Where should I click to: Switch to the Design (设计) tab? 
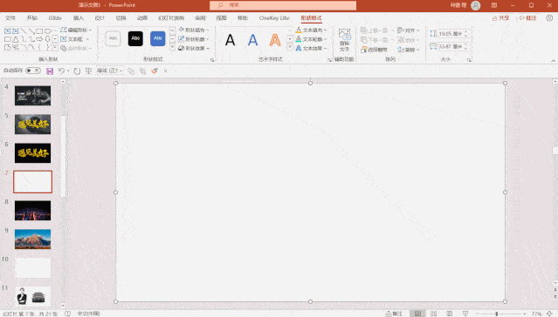pyautogui.click(x=100, y=17)
